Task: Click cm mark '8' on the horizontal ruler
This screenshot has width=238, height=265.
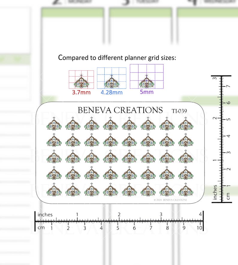Action: [x=167, y=228]
